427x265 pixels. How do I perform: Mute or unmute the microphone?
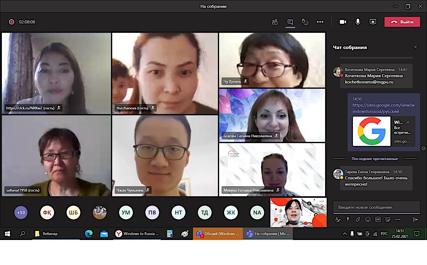pyautogui.click(x=358, y=22)
